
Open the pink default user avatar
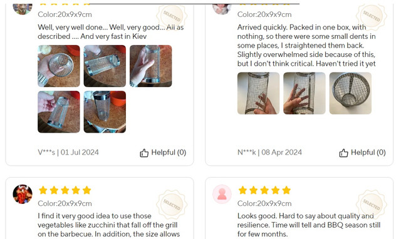(x=222, y=195)
